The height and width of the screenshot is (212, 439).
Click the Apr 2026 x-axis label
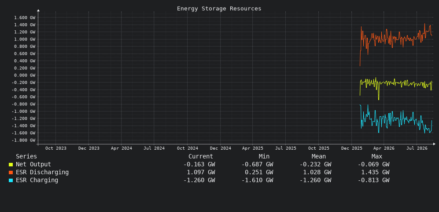point(384,148)
